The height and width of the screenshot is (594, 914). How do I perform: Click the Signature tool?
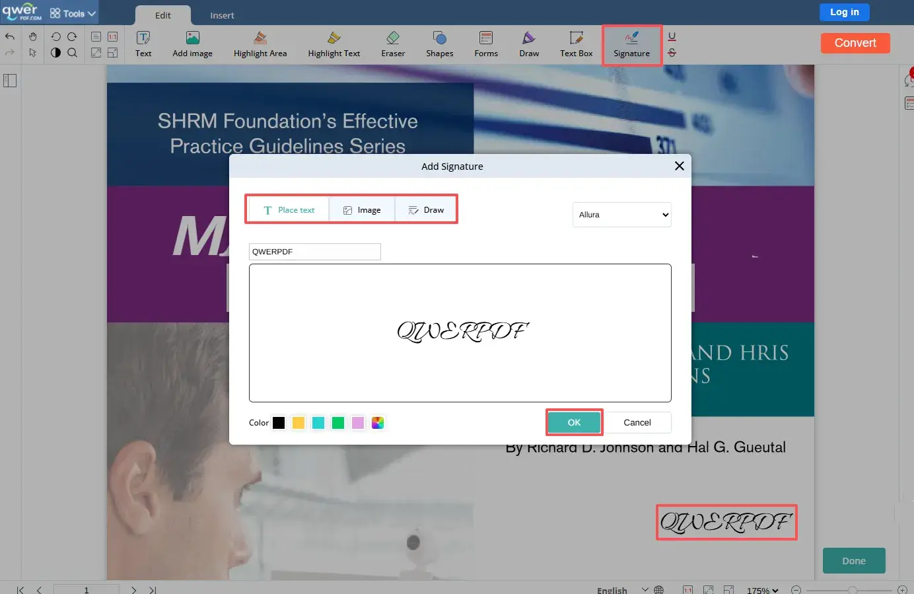pyautogui.click(x=631, y=45)
